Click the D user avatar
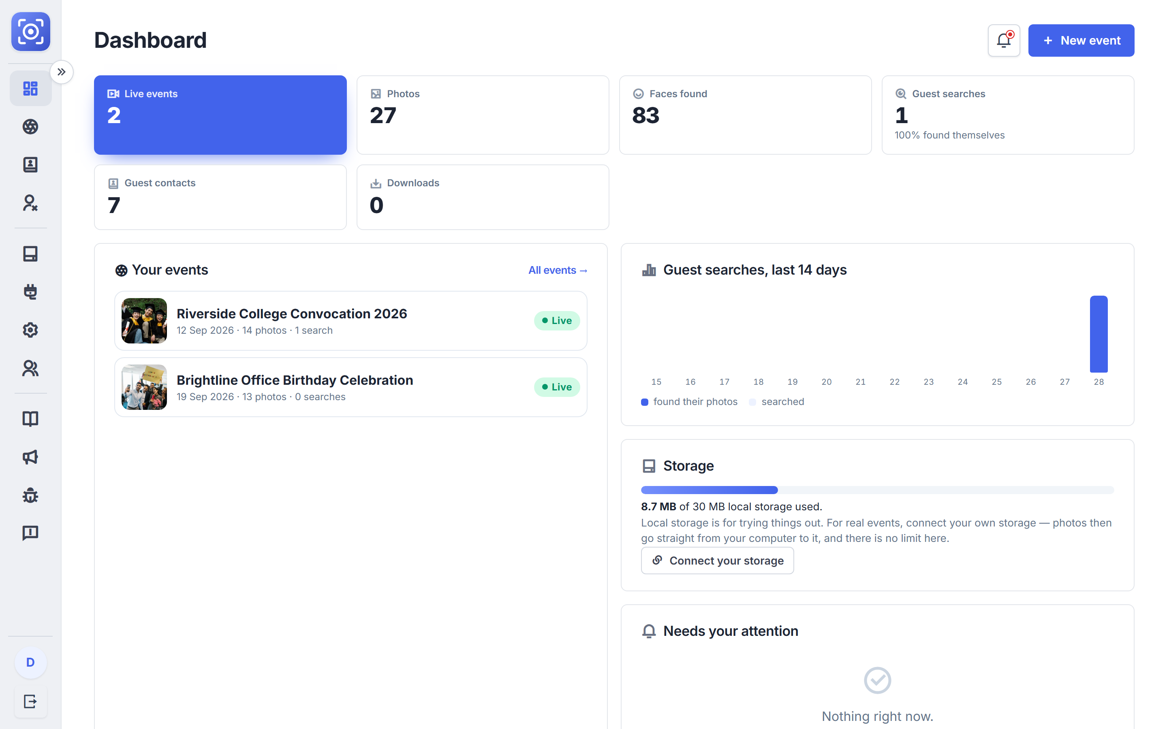The height and width of the screenshot is (729, 1167). click(x=30, y=663)
